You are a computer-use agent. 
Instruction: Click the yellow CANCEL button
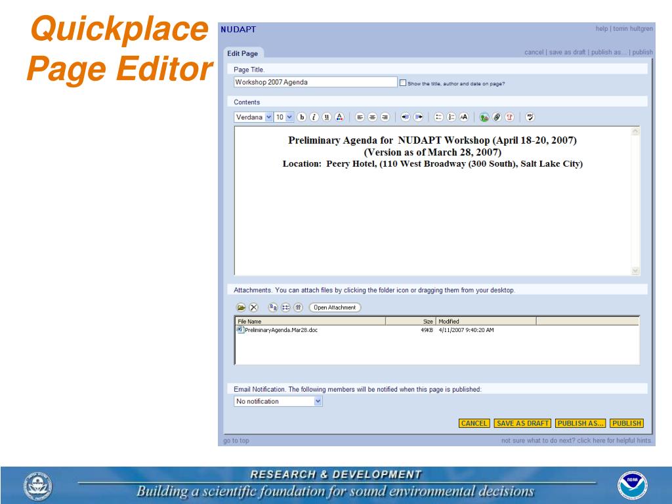474,423
